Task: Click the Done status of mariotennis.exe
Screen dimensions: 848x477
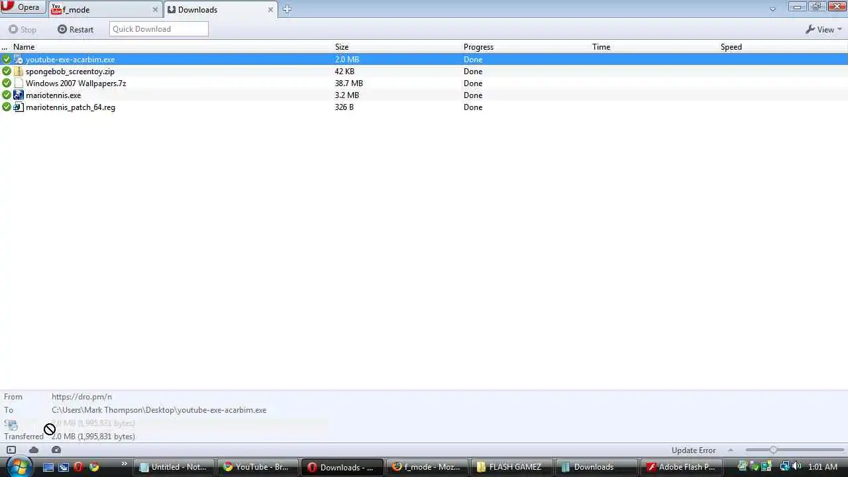Action: pyautogui.click(x=473, y=95)
